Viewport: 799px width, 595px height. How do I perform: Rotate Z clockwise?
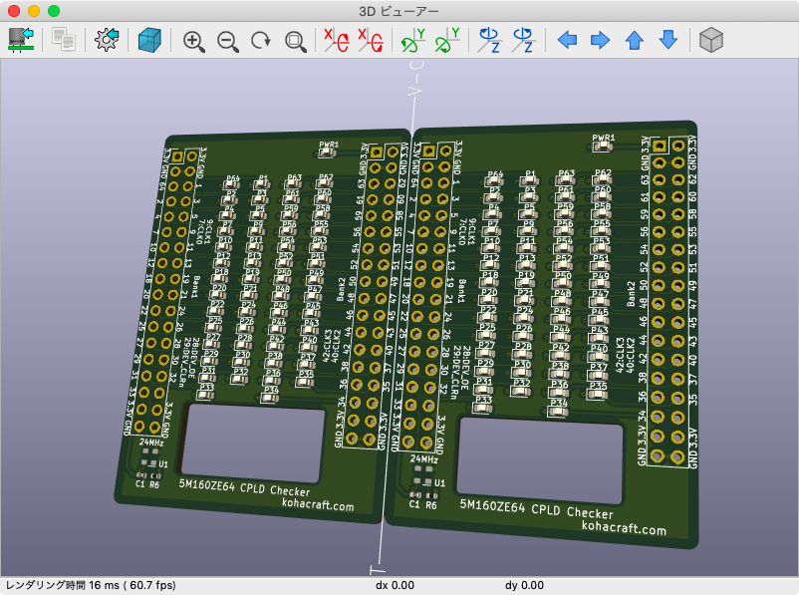tap(489, 41)
